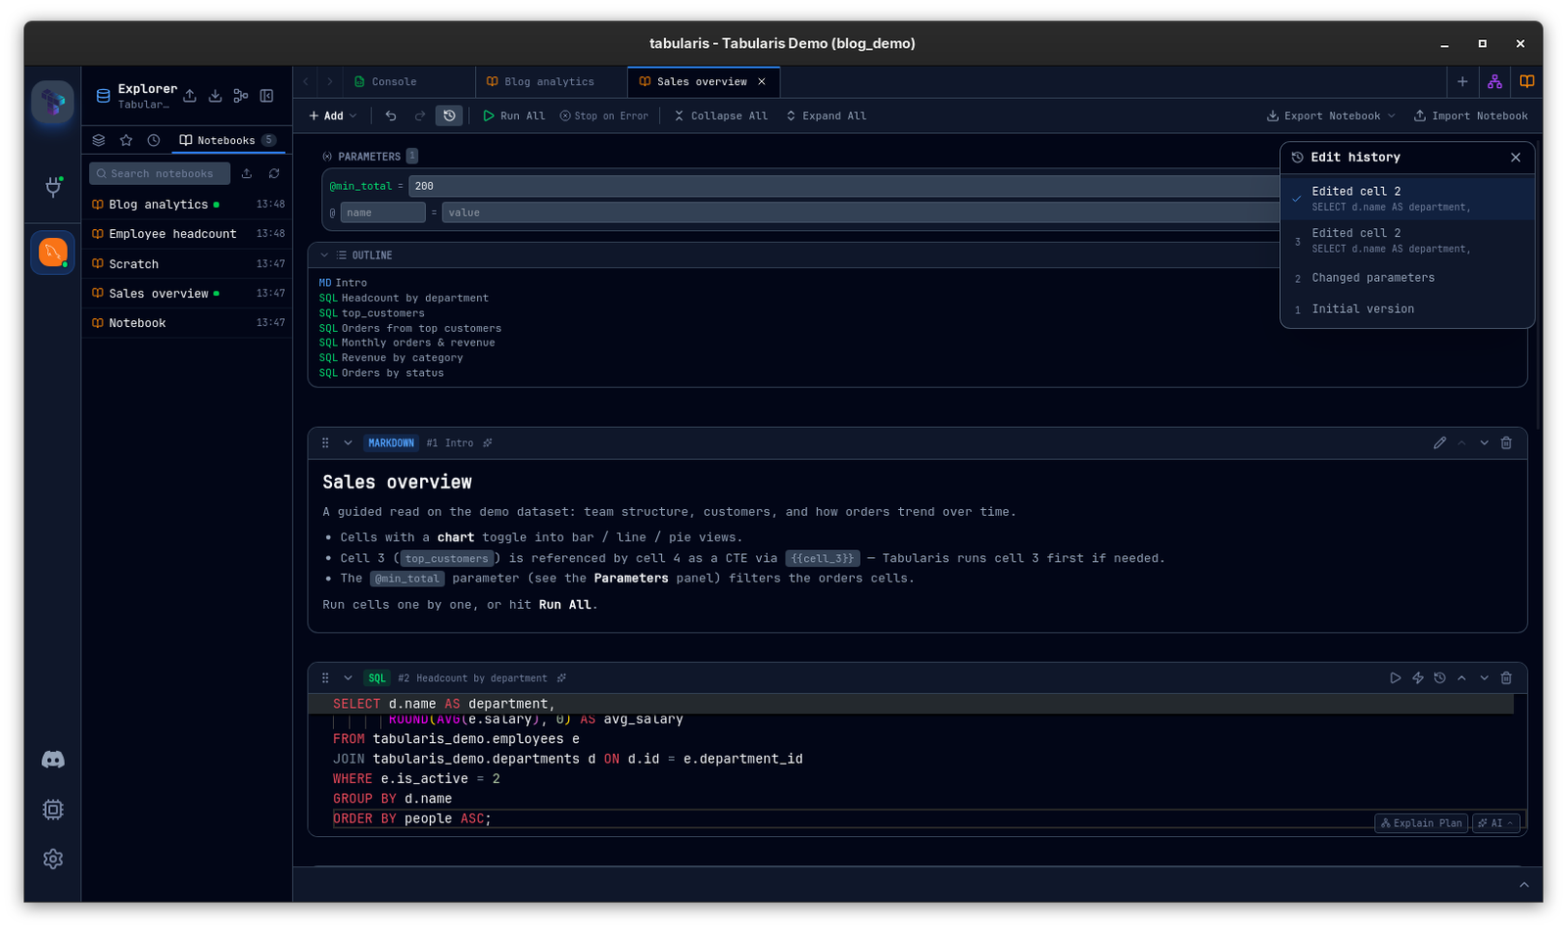Viewport: 1567px width, 929px height.
Task: Open cell history for Headcount by department
Action: [1440, 678]
